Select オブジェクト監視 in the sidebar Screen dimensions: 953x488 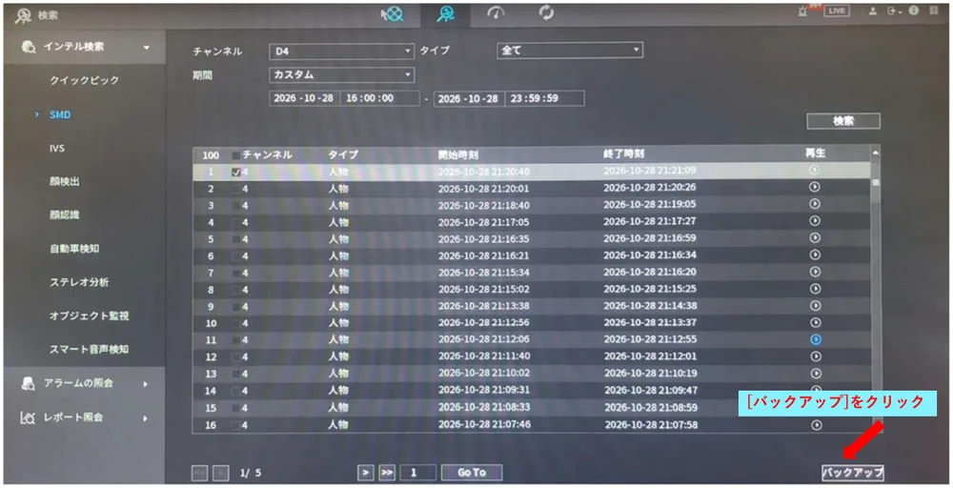click(x=89, y=316)
